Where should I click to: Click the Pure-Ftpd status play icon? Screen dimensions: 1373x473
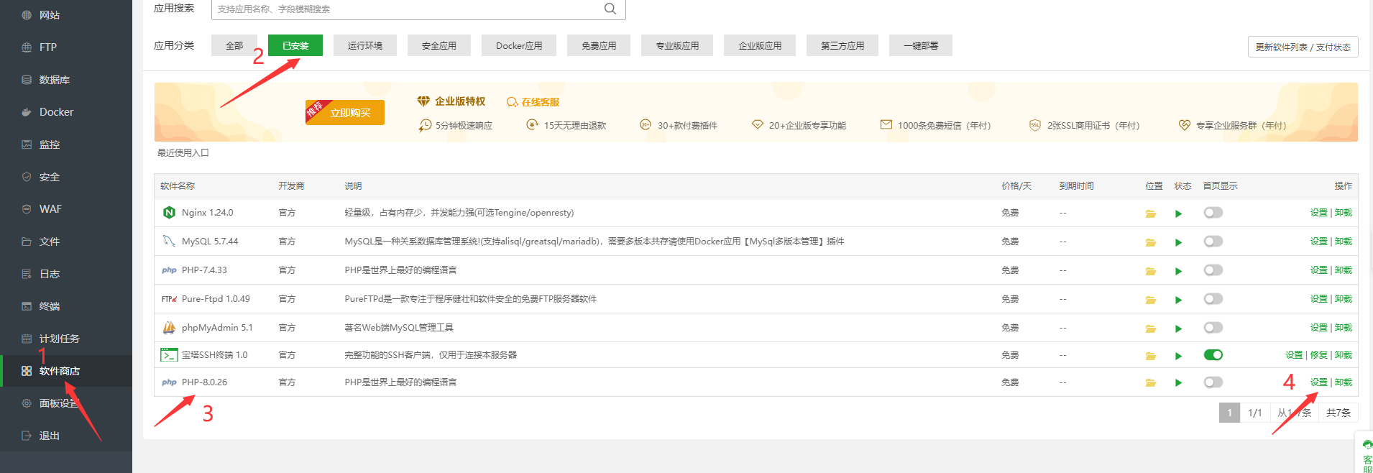(1178, 300)
